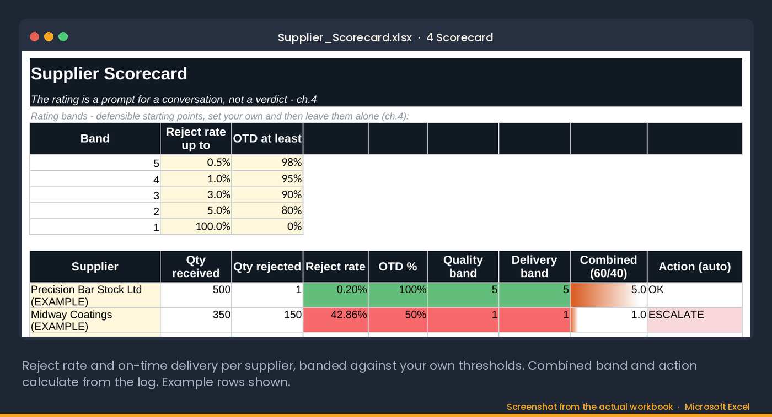Select the 'Rating bands' note line
Screen dimensions: 772x417
click(219, 116)
